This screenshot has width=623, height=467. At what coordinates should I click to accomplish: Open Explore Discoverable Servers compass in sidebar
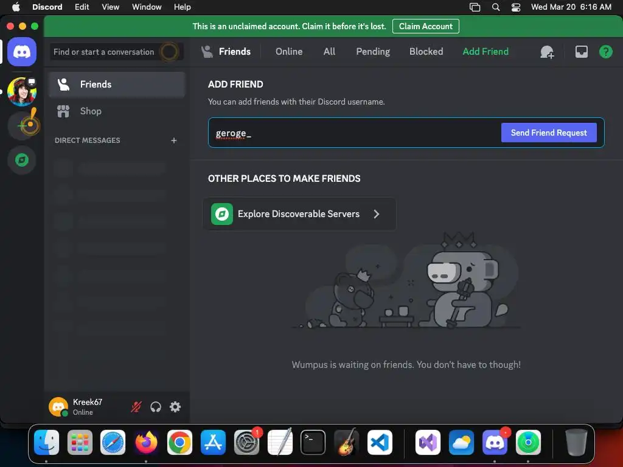(x=22, y=160)
